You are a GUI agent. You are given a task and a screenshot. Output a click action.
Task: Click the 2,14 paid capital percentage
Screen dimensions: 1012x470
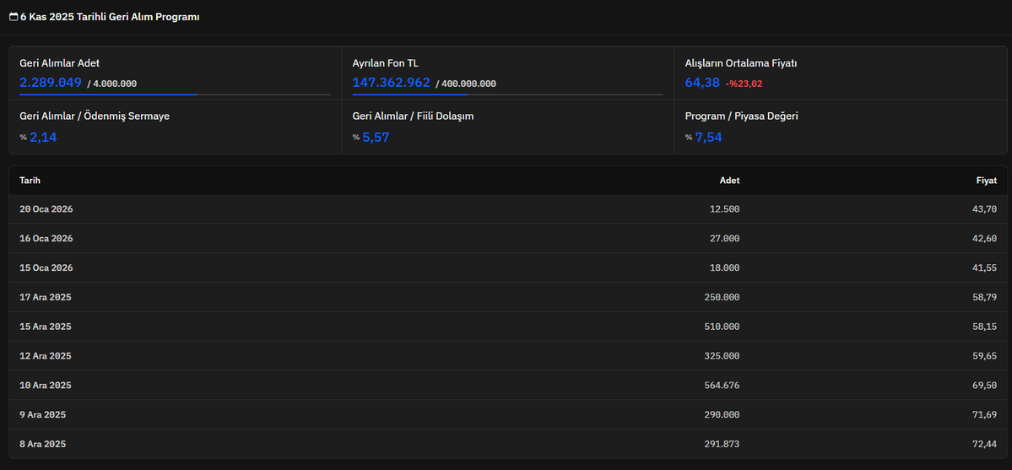[43, 137]
